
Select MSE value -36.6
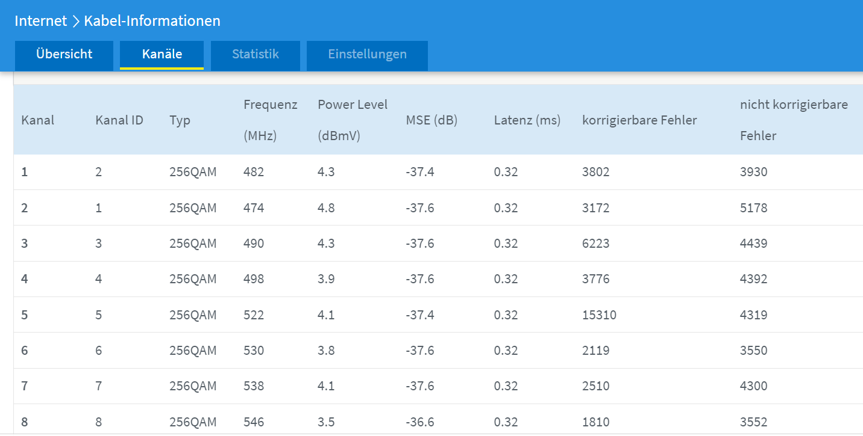[x=420, y=422]
